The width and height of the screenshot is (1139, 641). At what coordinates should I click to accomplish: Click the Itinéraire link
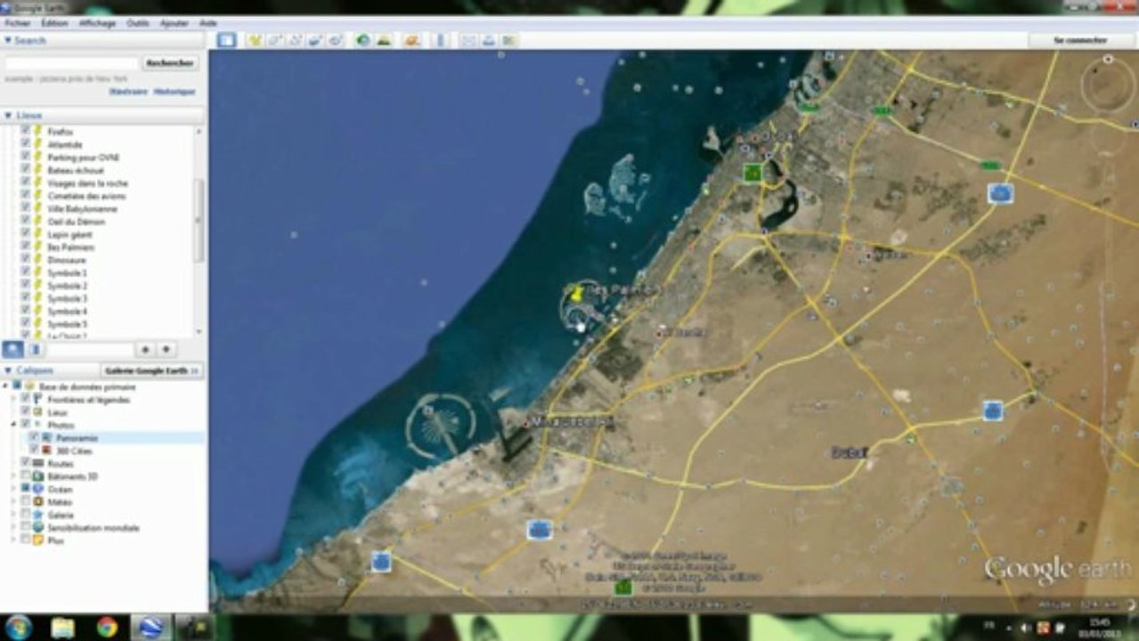pyautogui.click(x=129, y=92)
